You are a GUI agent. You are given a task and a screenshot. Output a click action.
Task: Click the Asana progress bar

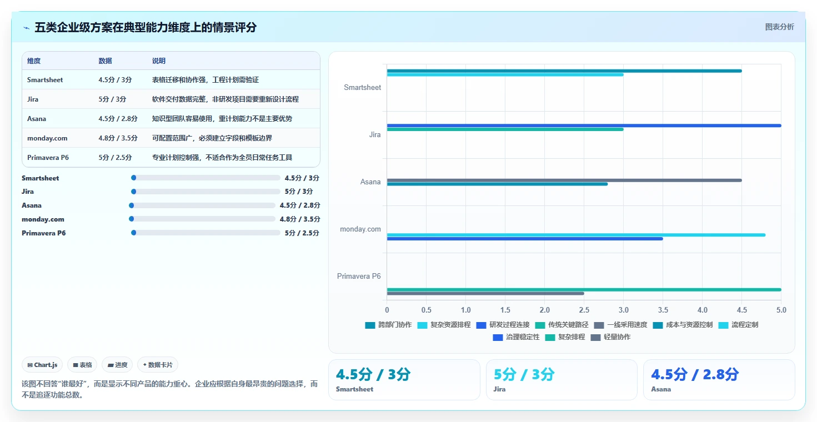coord(202,205)
